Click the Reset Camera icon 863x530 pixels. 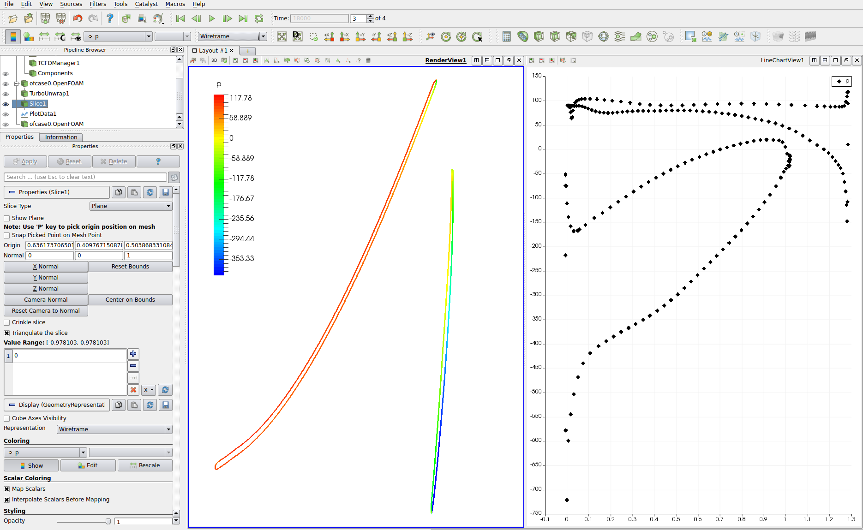(282, 36)
